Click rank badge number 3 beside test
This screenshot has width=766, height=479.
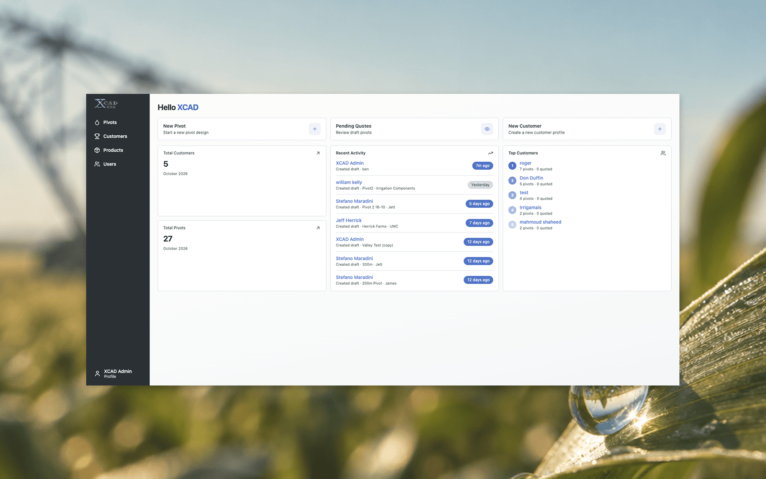[x=512, y=195]
